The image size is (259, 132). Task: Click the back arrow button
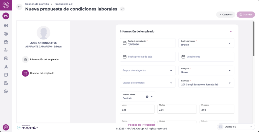click(19, 7)
